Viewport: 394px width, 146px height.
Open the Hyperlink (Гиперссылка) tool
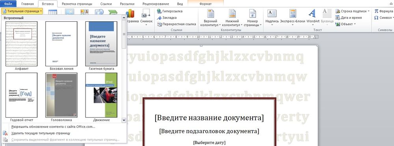point(169,11)
